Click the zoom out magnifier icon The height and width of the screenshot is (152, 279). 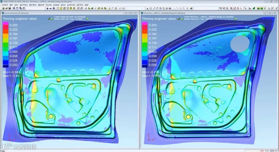[227, 8]
